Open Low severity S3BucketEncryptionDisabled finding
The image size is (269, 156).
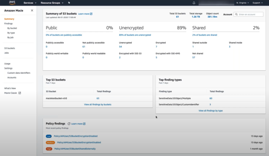point(75,136)
